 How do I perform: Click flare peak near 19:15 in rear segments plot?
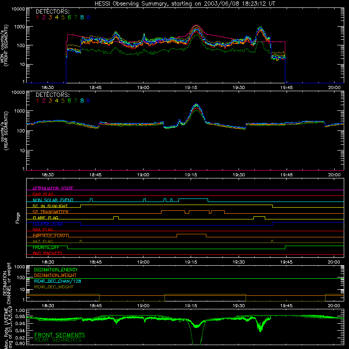click(196, 105)
